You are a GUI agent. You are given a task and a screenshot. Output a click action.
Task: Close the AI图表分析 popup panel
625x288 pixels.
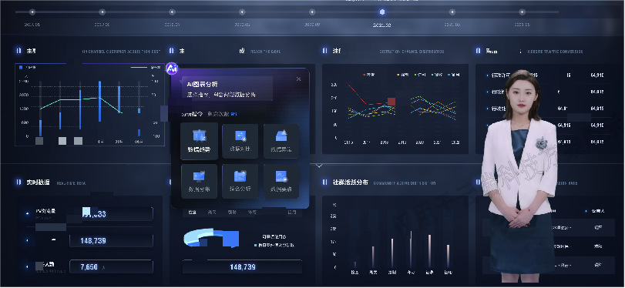point(298,79)
